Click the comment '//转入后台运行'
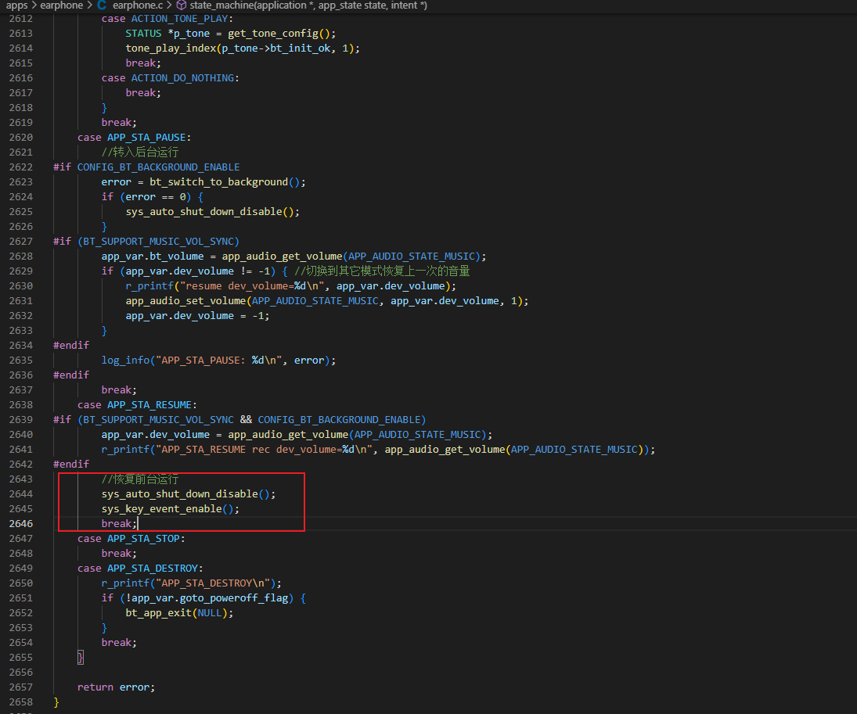The image size is (857, 714). [140, 152]
